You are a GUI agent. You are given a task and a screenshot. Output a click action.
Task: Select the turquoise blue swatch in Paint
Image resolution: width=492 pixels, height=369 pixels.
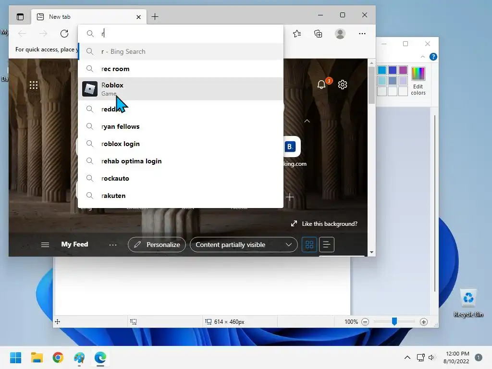[x=382, y=70]
